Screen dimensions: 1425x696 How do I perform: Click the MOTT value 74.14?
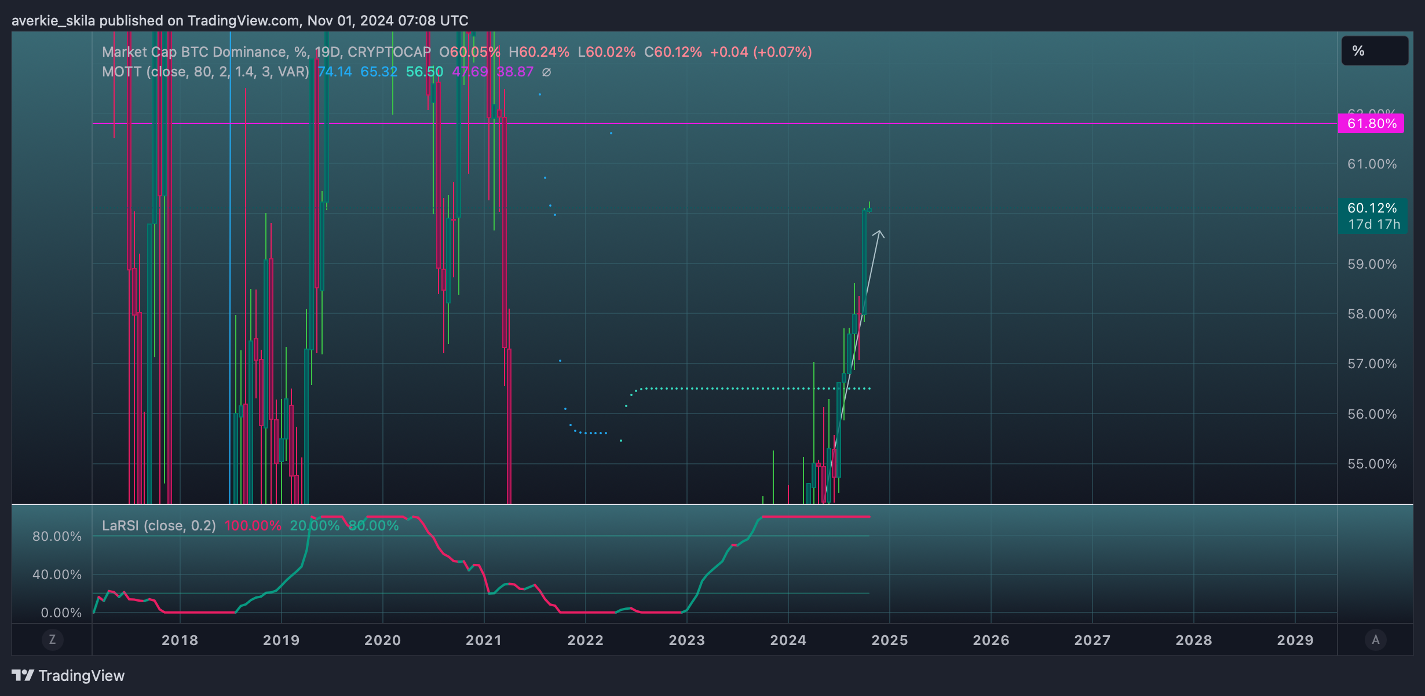pyautogui.click(x=335, y=72)
